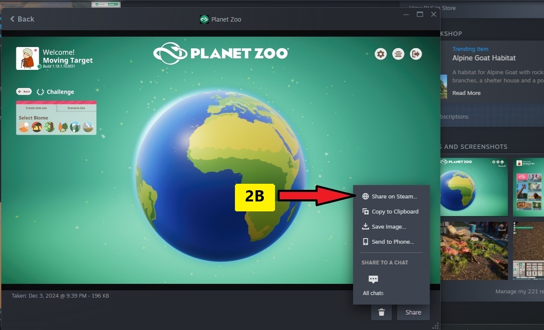The height and width of the screenshot is (330, 544).
Task: Click Manage my 221 screenshots link
Action: (519, 291)
